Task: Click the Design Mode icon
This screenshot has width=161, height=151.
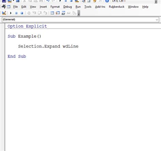Action: click(4, 13)
